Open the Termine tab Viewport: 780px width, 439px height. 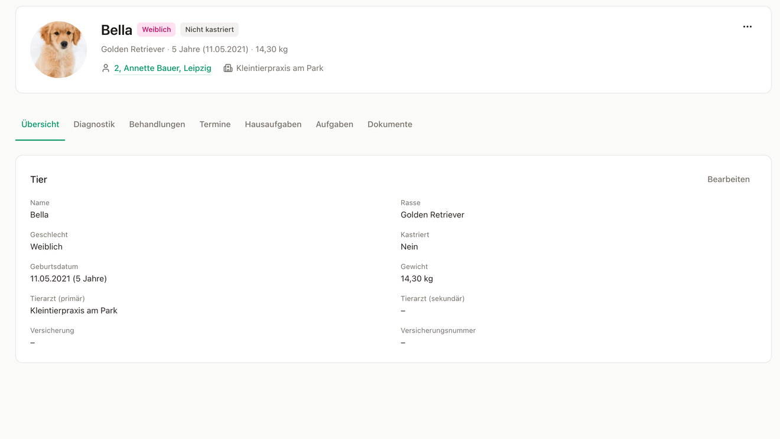point(215,124)
